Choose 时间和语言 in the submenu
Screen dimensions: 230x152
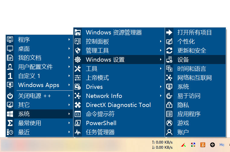tap(192, 69)
